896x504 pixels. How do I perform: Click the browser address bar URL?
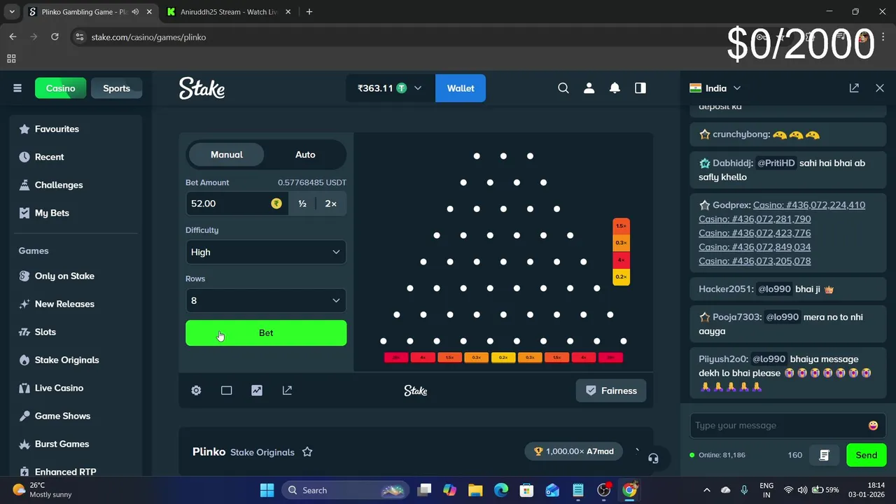point(148,37)
